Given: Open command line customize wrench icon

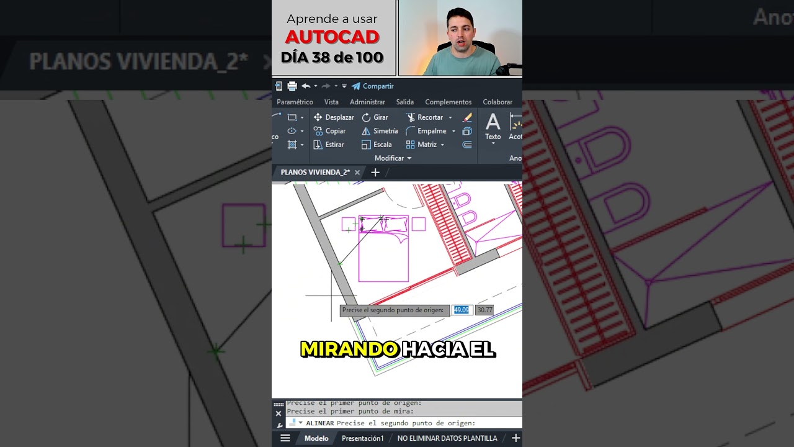Looking at the screenshot, I should pos(279,425).
